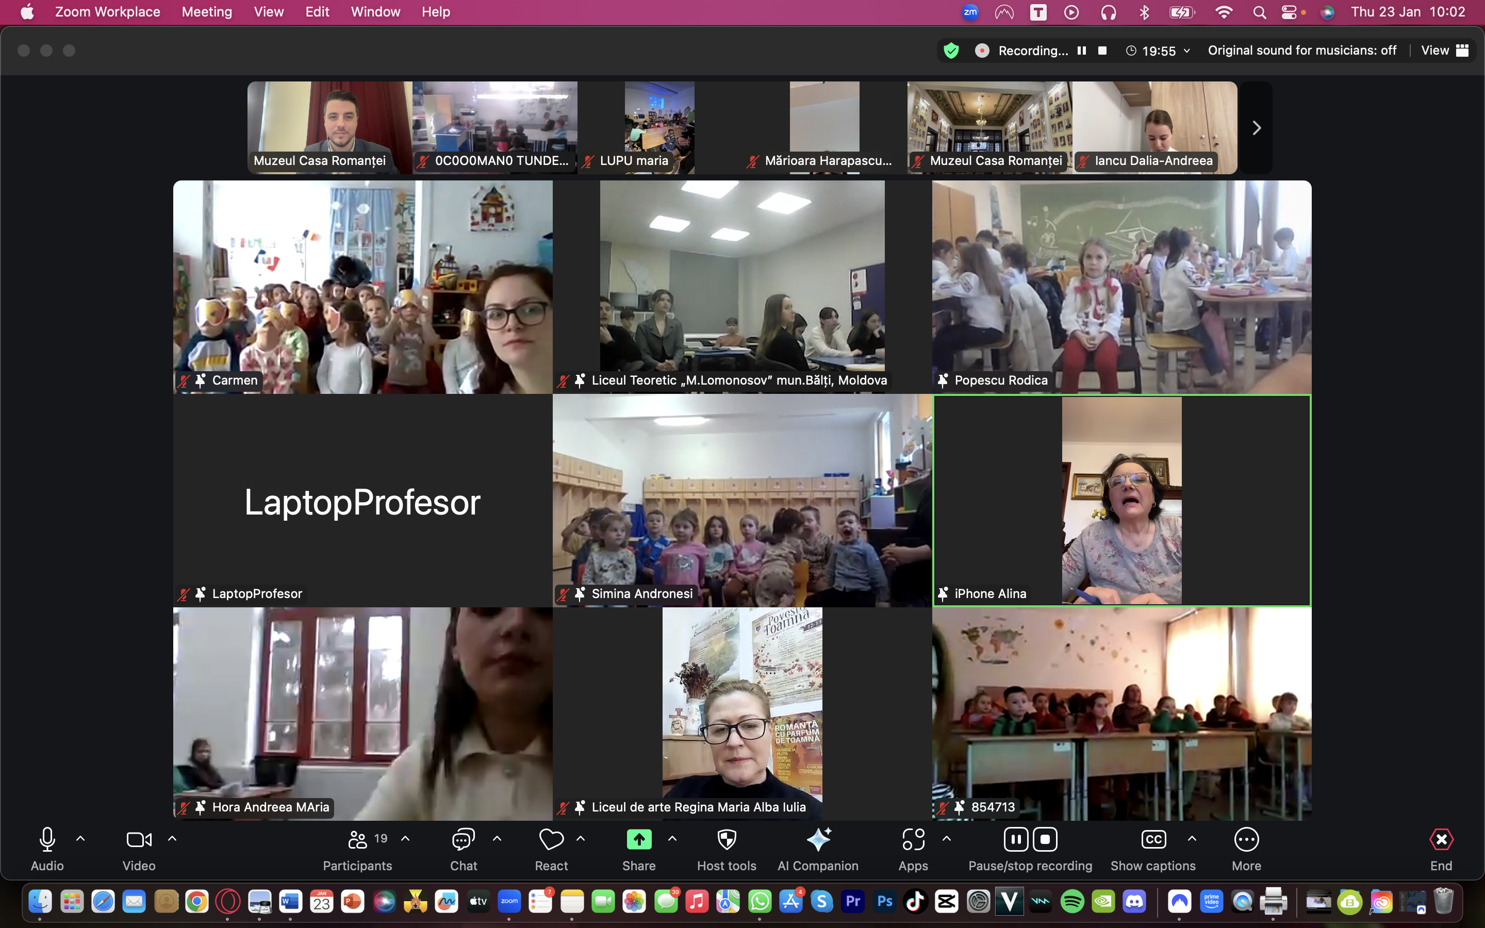
Task: Open the React heart icon
Action: click(x=551, y=840)
